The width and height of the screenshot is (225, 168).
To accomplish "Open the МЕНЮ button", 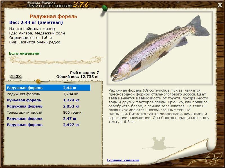I will 15,76.
